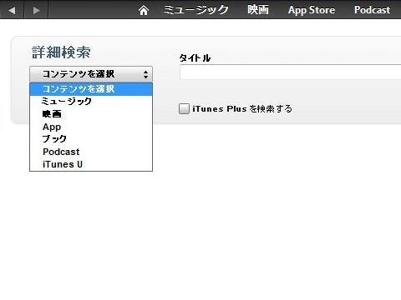Image resolution: width=401 pixels, height=300 pixels.
Task: Select ミュージック from the dropdown list
Action: [x=91, y=102]
